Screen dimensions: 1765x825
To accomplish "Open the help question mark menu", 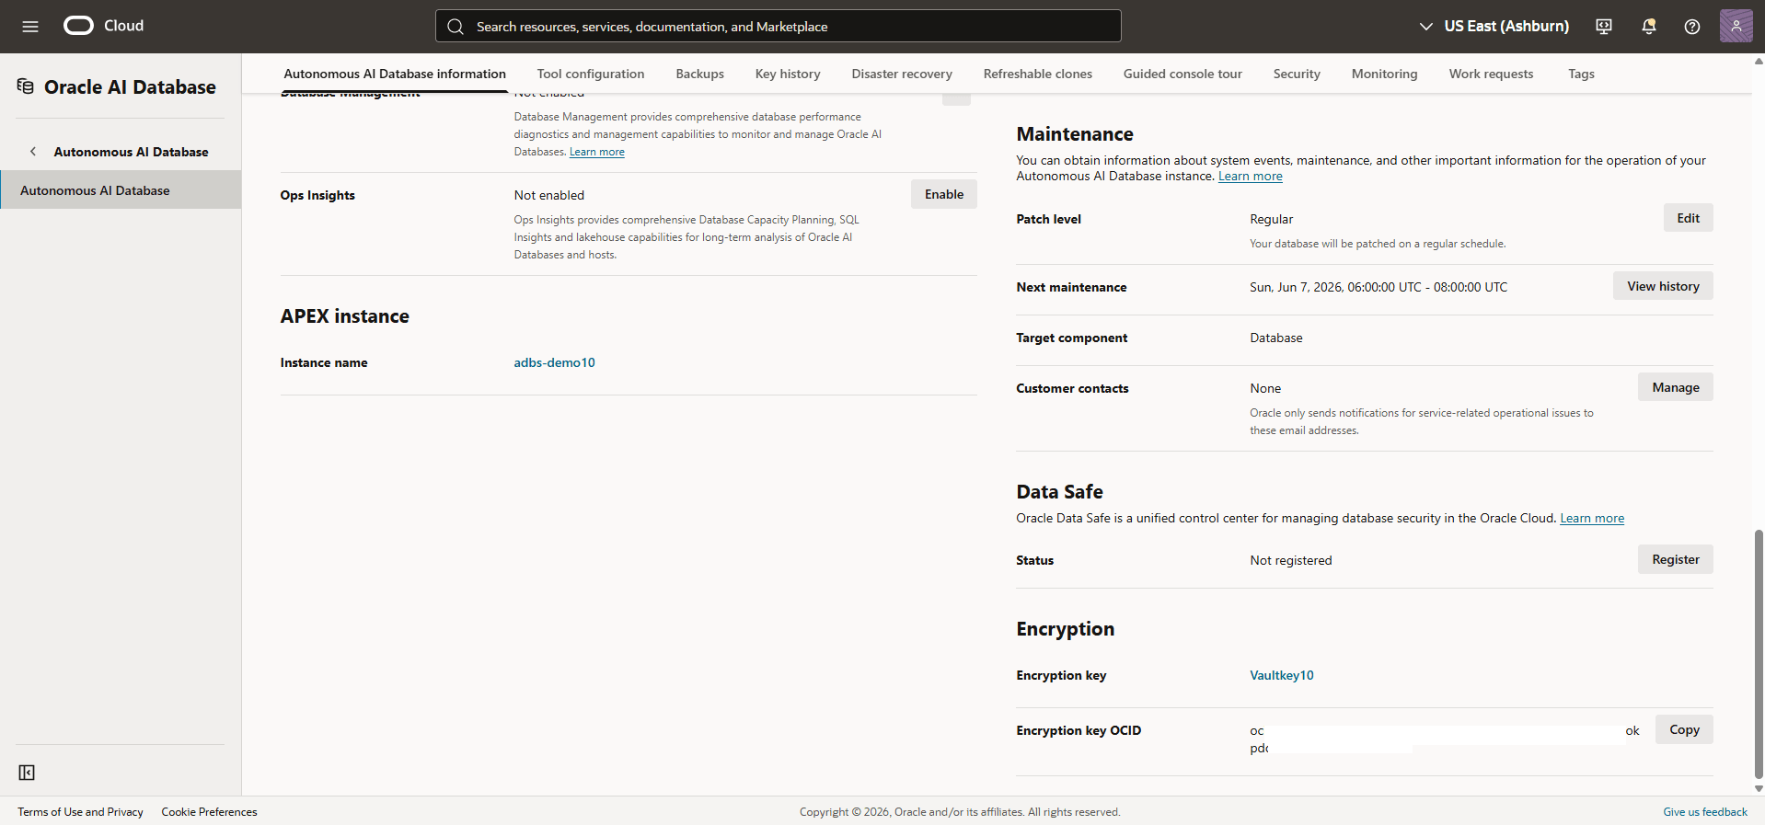I will click(x=1692, y=27).
